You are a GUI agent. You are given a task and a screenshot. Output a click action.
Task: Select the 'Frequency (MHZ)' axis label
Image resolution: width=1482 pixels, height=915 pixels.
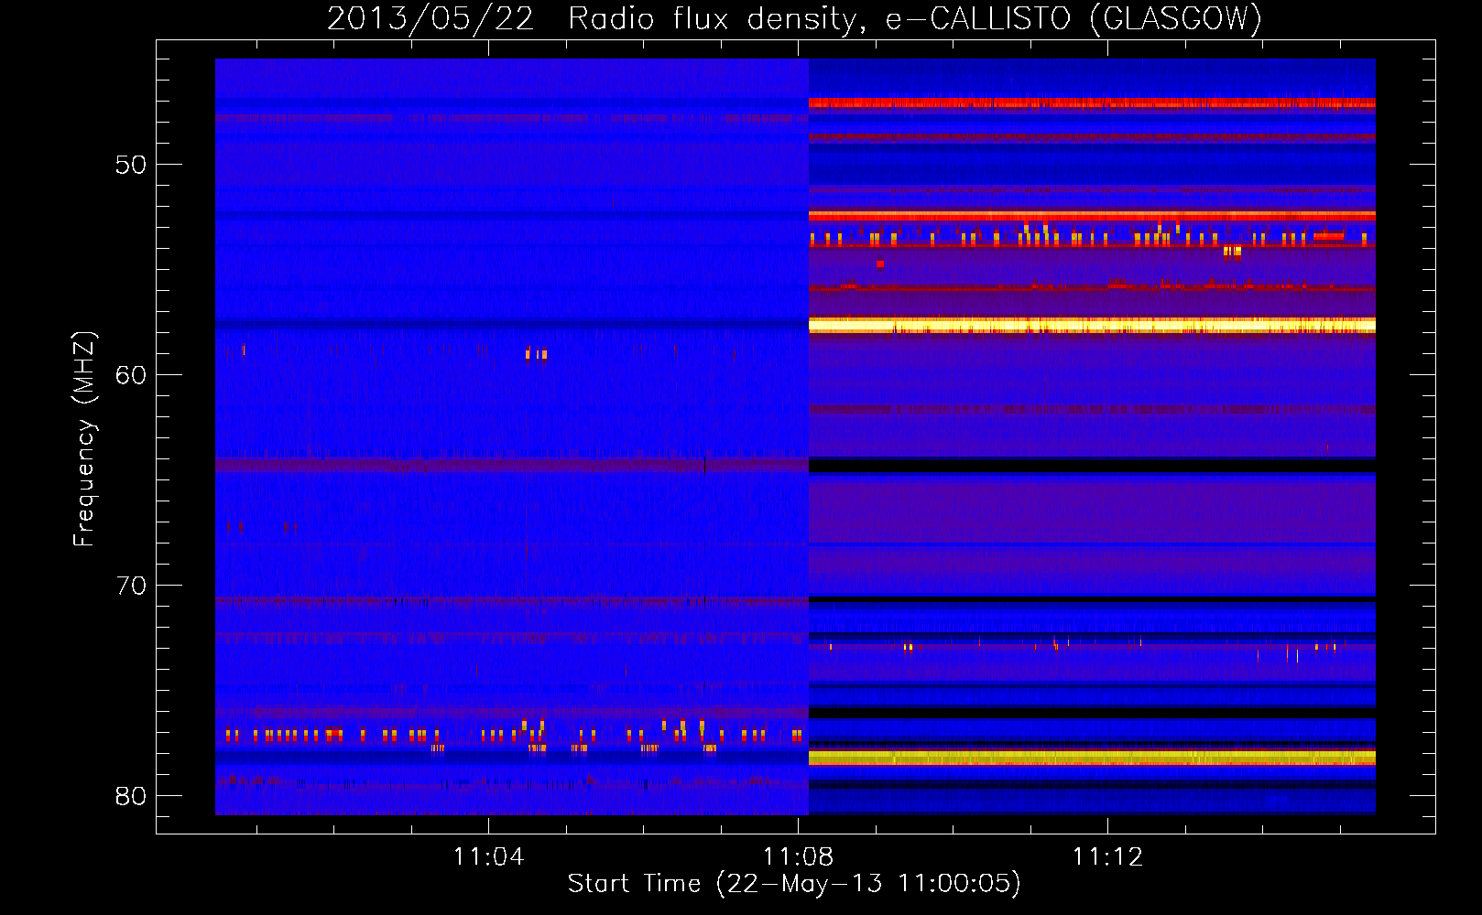point(84,439)
